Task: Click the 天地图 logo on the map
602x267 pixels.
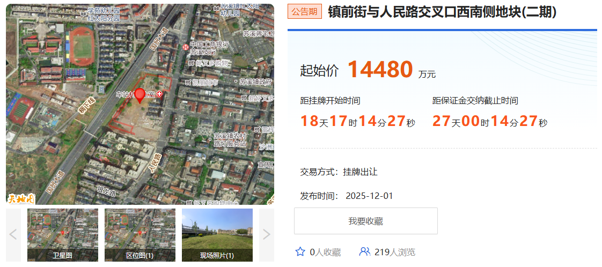Action: 21,198
